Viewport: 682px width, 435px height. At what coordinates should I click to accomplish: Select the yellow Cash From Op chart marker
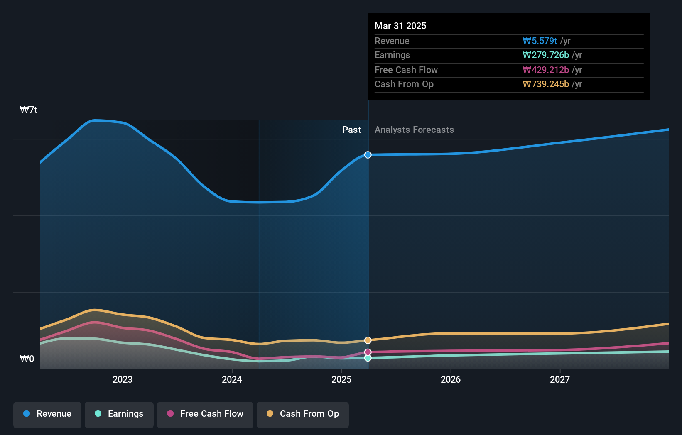pyautogui.click(x=368, y=340)
